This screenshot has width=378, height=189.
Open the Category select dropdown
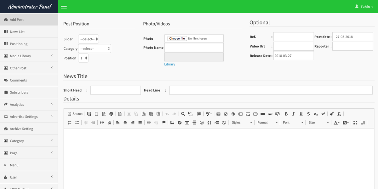[94, 49]
